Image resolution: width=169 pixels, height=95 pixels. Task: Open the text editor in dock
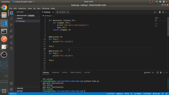[4, 47]
